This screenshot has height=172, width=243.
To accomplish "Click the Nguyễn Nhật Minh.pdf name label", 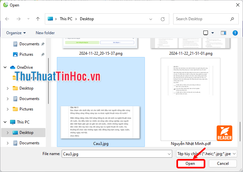I will pyautogui.click(x=191, y=143).
